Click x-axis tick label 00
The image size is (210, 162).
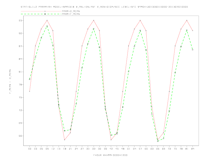30,149
